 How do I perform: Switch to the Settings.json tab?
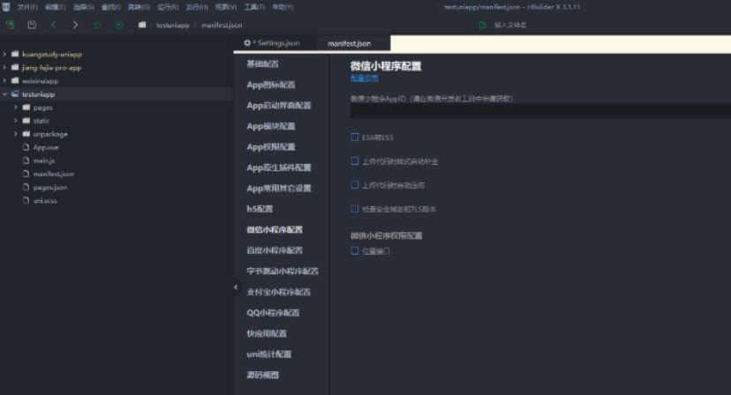pos(275,43)
